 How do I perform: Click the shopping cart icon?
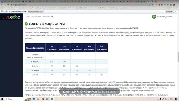[52, 17]
